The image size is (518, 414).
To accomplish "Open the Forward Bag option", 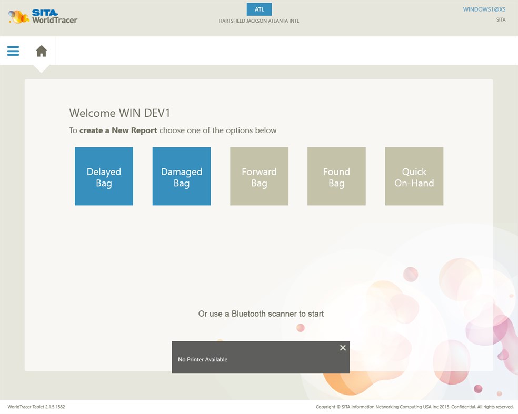I will click(259, 176).
